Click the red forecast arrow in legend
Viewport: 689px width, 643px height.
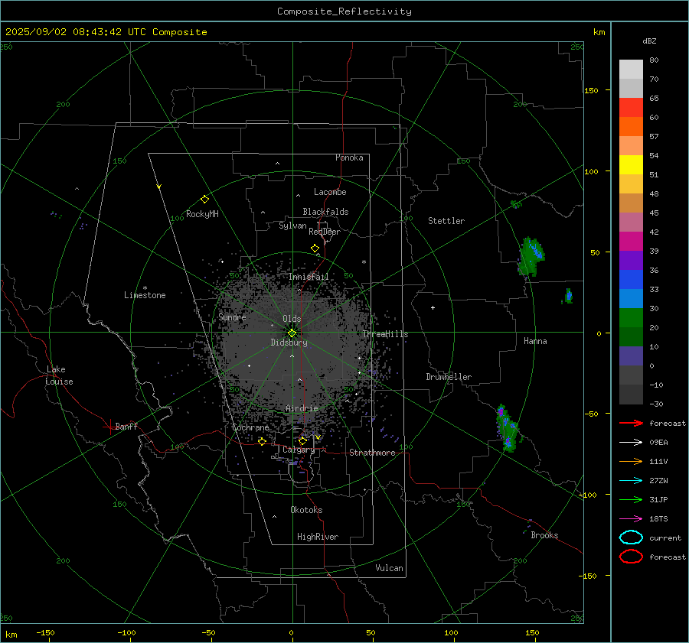pos(631,423)
